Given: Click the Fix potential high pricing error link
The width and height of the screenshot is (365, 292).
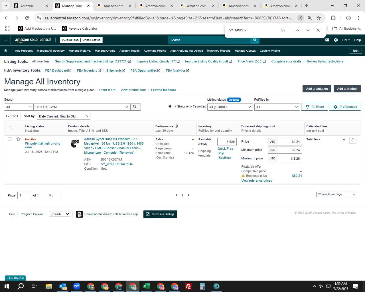Looking at the screenshot, I should (42, 145).
